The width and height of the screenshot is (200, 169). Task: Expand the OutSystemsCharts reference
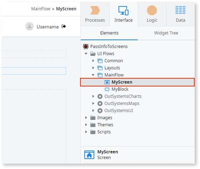coord(93,96)
